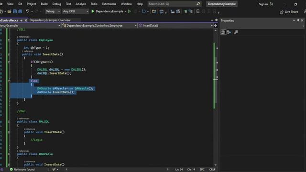Start debugging DependencyExample with green play
Image resolution: width=306 pixels, height=172 pixels.
click(x=93, y=11)
